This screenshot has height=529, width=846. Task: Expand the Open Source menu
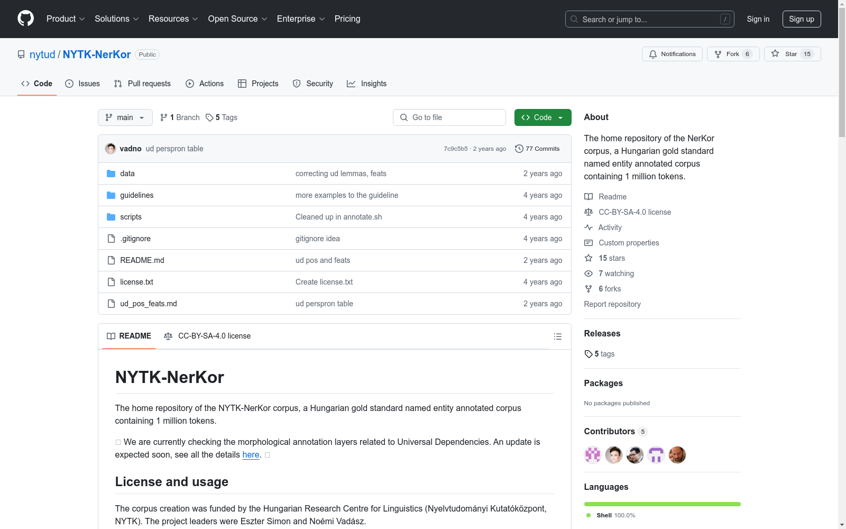point(238,19)
